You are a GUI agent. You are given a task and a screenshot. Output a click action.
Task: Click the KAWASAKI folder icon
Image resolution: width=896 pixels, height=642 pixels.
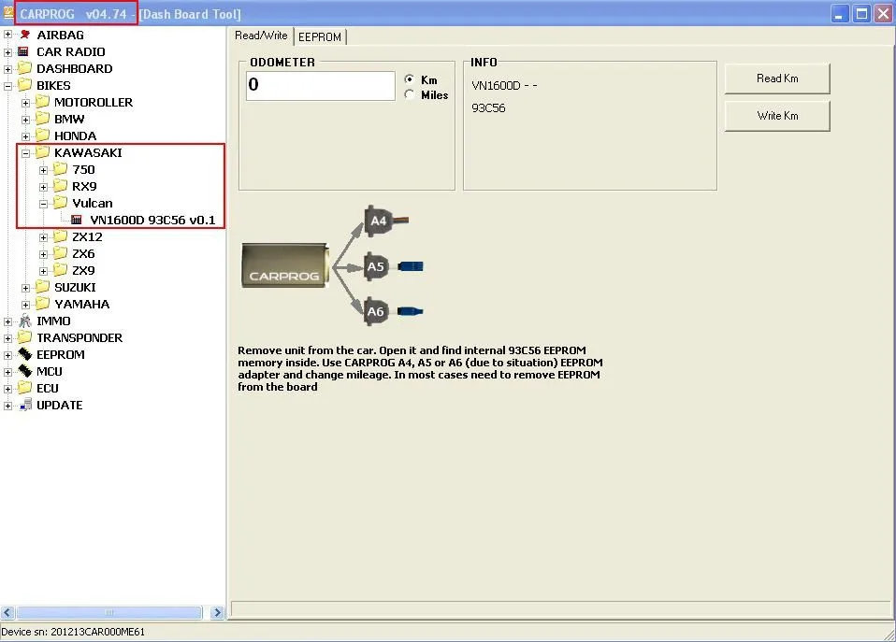coord(42,152)
